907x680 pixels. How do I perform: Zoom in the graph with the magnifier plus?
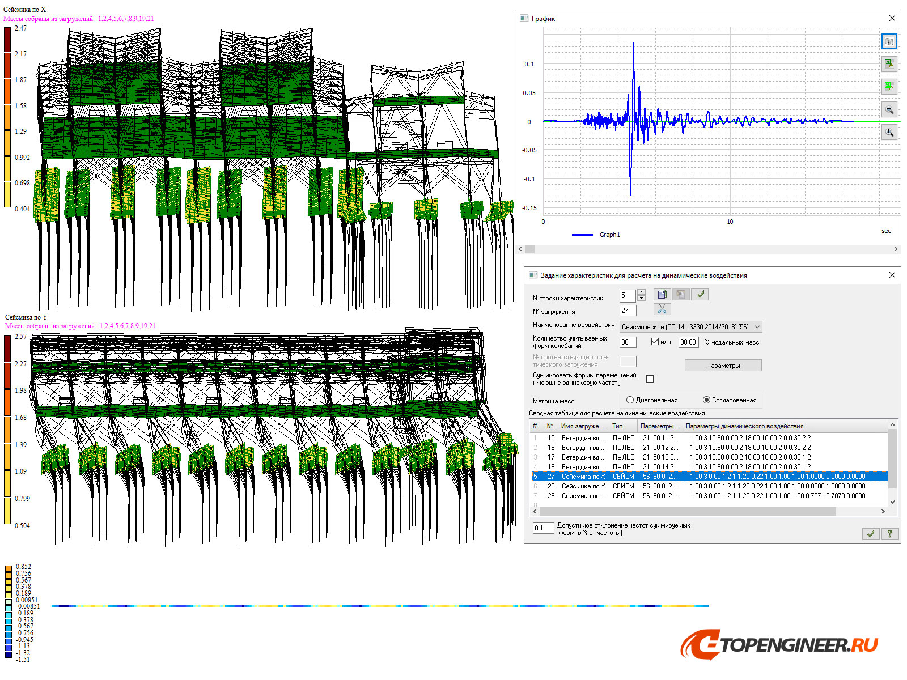889,133
